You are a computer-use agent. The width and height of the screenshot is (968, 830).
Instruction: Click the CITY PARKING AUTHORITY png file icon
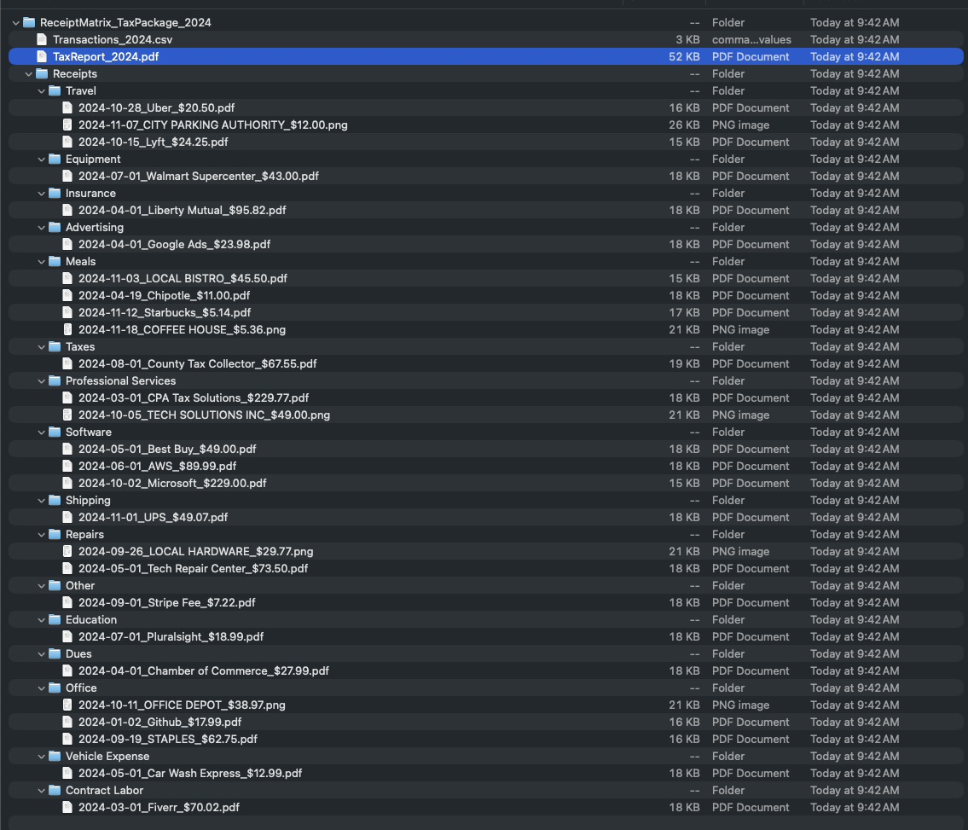67,125
